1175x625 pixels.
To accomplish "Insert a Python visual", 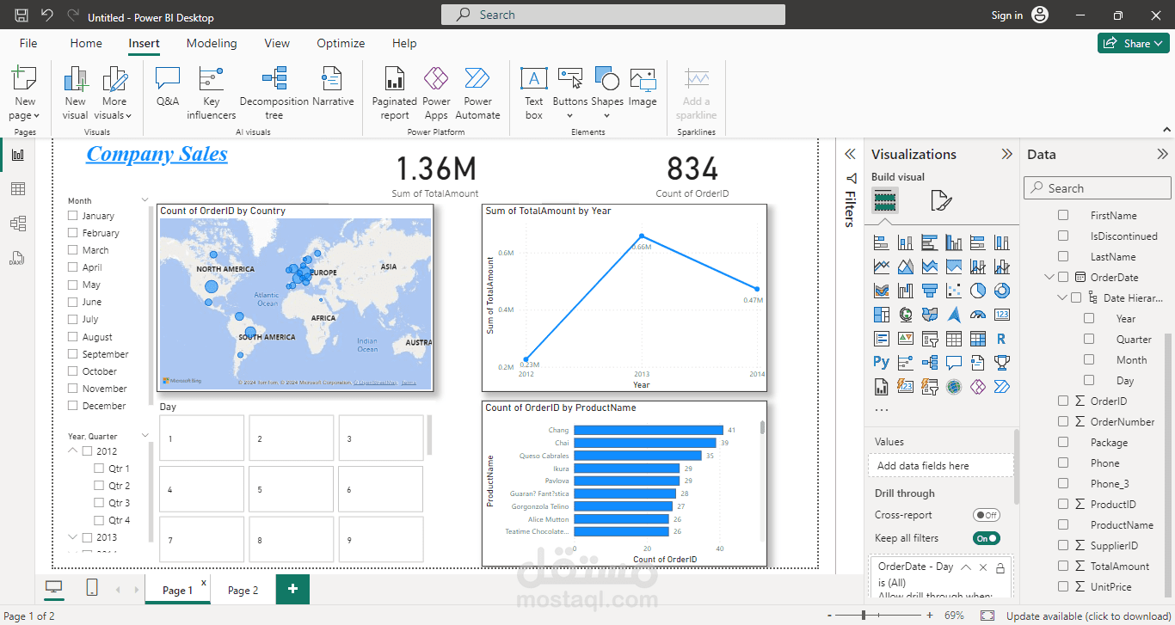I will [881, 363].
